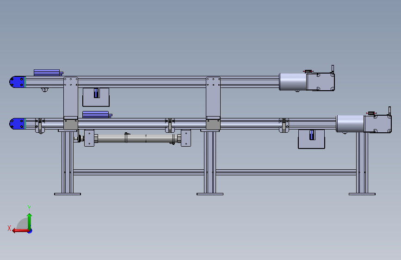Screen dimensions: 401x260
Task: Select the upper conveyor's cylindrical motor
Action: (x=293, y=82)
